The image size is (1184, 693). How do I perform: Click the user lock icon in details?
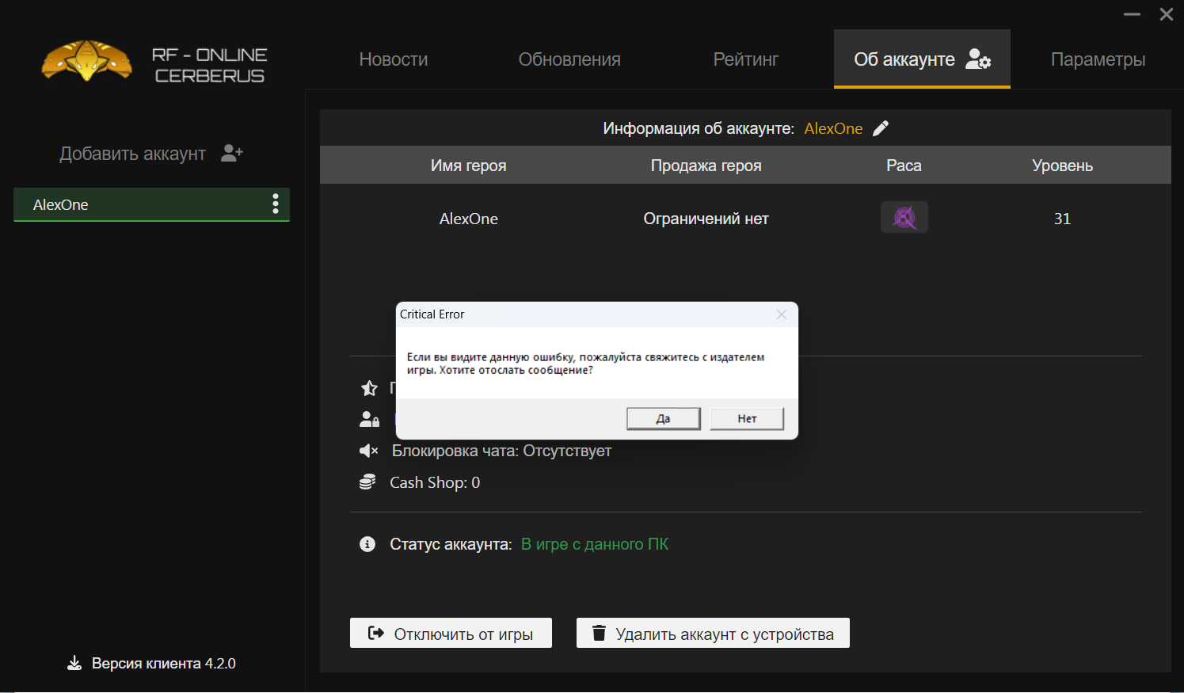(369, 419)
